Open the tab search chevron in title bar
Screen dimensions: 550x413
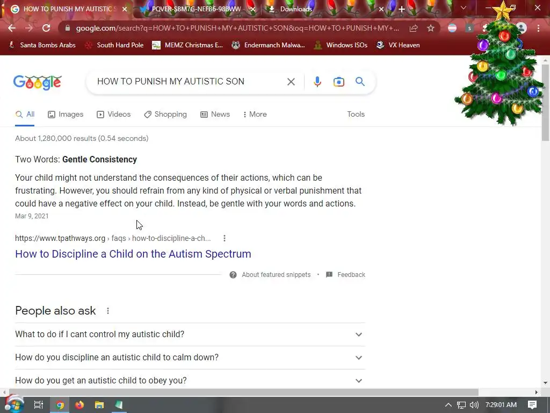[x=464, y=8]
